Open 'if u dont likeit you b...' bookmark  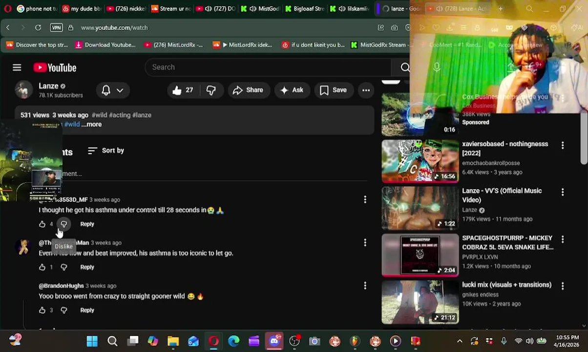click(x=313, y=45)
